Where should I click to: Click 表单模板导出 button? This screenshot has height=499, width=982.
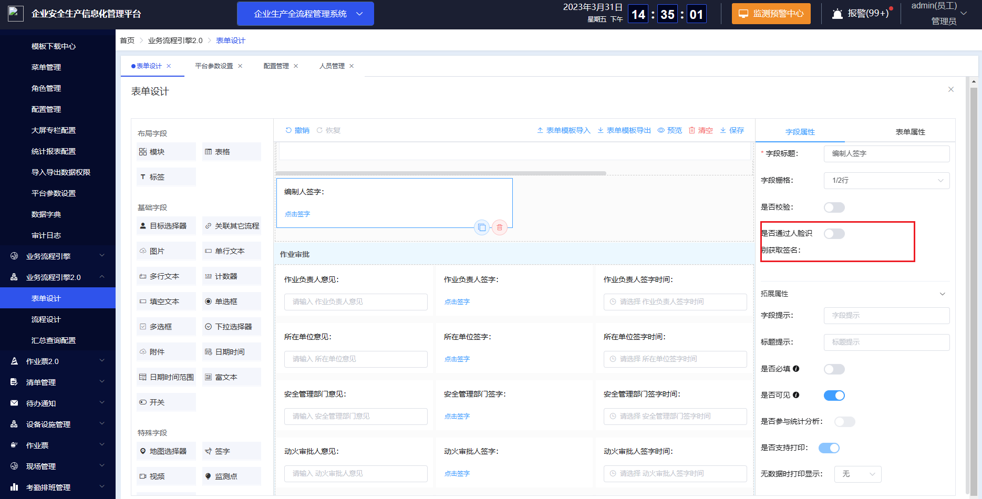click(x=624, y=130)
